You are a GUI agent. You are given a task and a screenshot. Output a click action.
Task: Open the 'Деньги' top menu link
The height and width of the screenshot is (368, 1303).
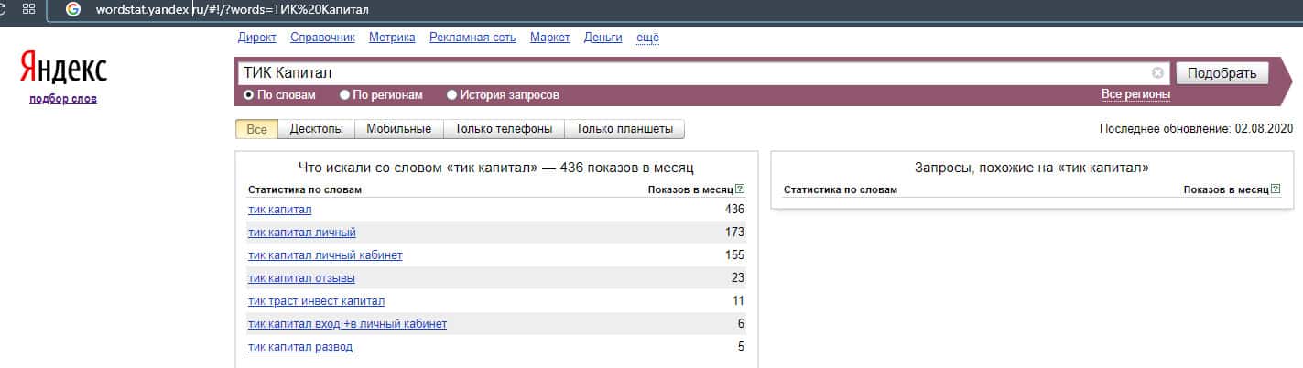click(x=603, y=38)
